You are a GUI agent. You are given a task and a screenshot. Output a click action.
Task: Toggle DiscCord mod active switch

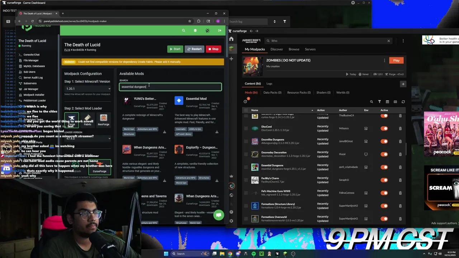(x=384, y=128)
